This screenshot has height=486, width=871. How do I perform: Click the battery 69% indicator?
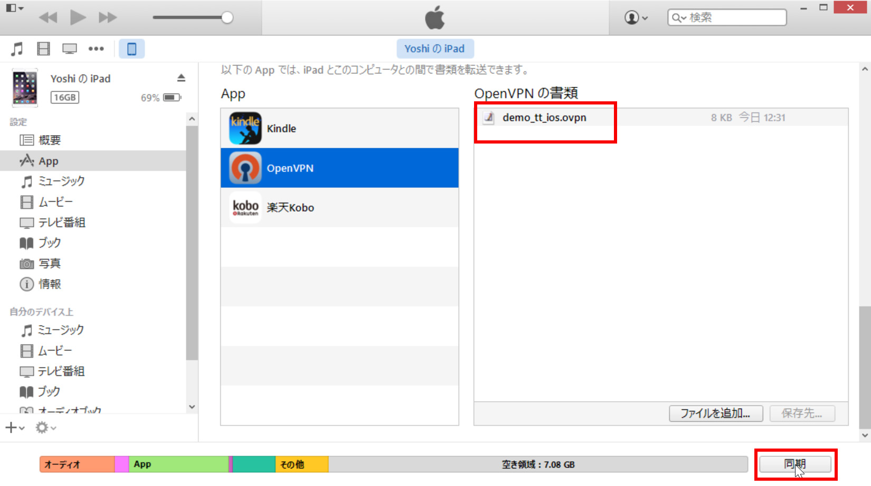161,98
